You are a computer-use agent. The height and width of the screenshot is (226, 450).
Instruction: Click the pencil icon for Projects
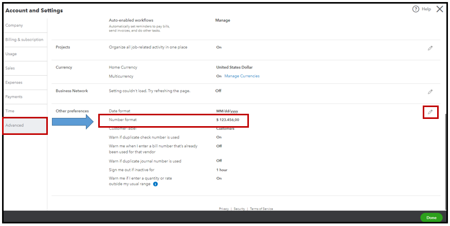pyautogui.click(x=430, y=48)
